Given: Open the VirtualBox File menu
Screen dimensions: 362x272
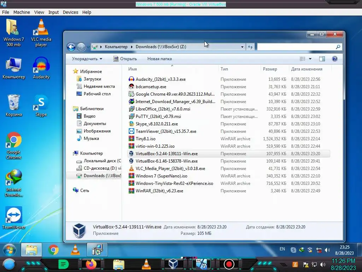Looking at the screenshot, I should (x=6, y=12).
